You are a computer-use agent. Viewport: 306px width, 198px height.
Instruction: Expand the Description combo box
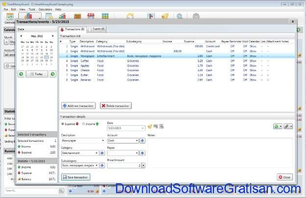(x=103, y=141)
